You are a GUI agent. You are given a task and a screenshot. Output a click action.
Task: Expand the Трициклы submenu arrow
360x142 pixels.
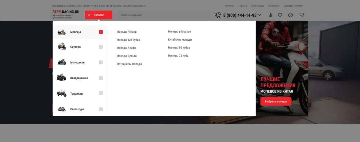tap(101, 93)
